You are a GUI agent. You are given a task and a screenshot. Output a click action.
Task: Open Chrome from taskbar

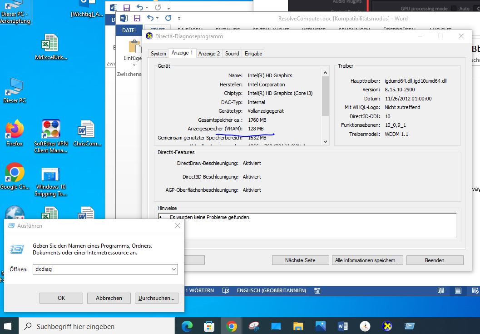[232, 326]
